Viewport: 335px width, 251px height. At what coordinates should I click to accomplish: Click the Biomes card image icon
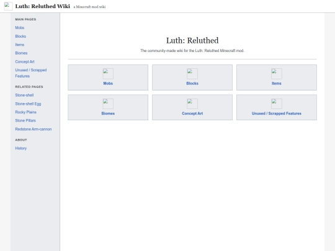coord(108,103)
